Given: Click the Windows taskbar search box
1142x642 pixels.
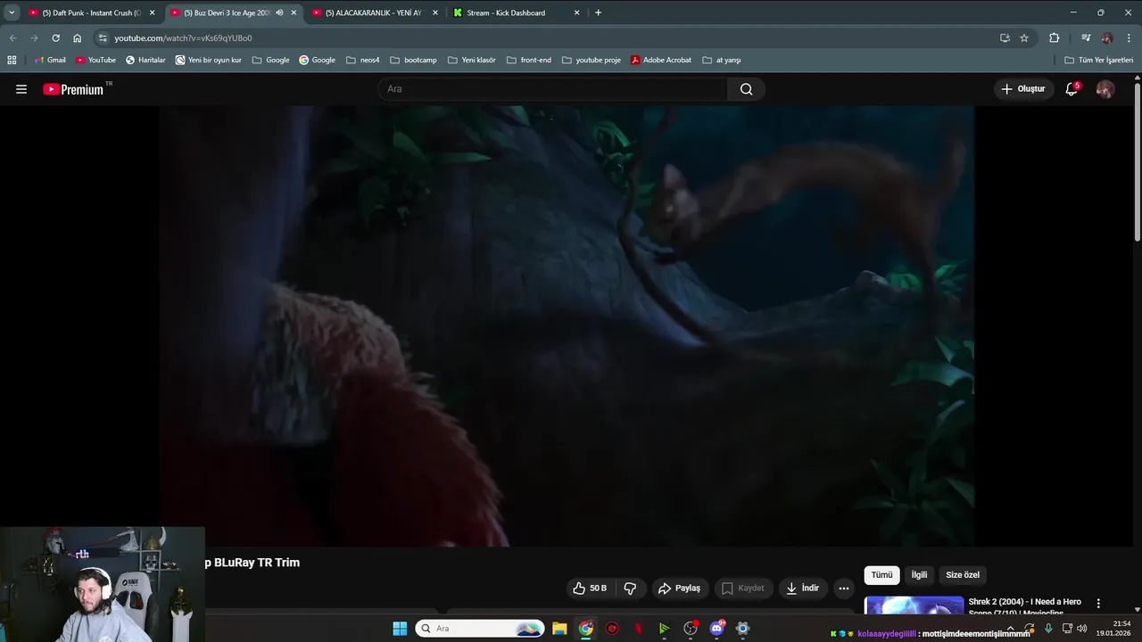Looking at the screenshot, I should click(480, 629).
